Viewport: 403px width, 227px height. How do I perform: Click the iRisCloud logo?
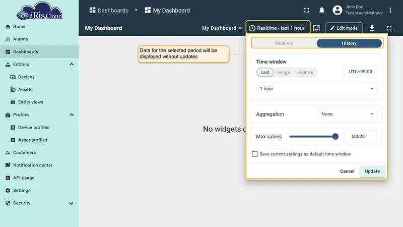[39, 11]
